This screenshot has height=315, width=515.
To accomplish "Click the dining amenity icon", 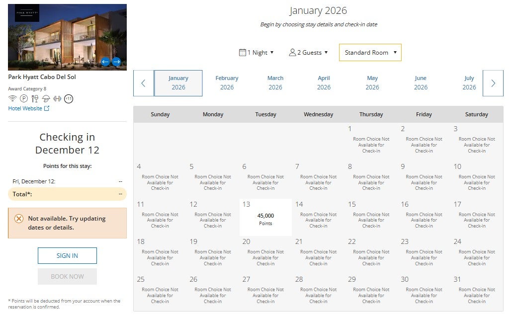I will 34,98.
